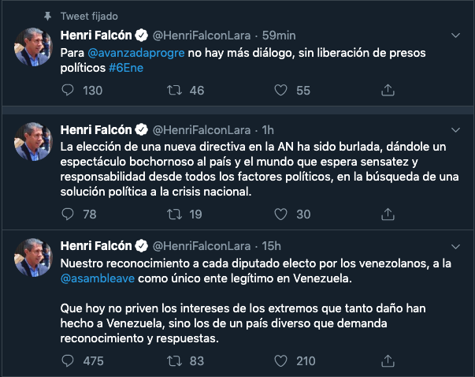
Task: Open the pinned tweet's more options chevron
Action: tap(455, 35)
